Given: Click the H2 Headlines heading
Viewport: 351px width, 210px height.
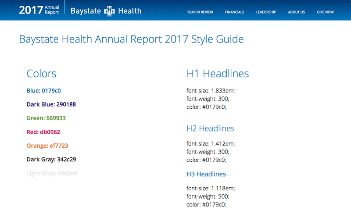Looking at the screenshot, I should click(x=211, y=128).
